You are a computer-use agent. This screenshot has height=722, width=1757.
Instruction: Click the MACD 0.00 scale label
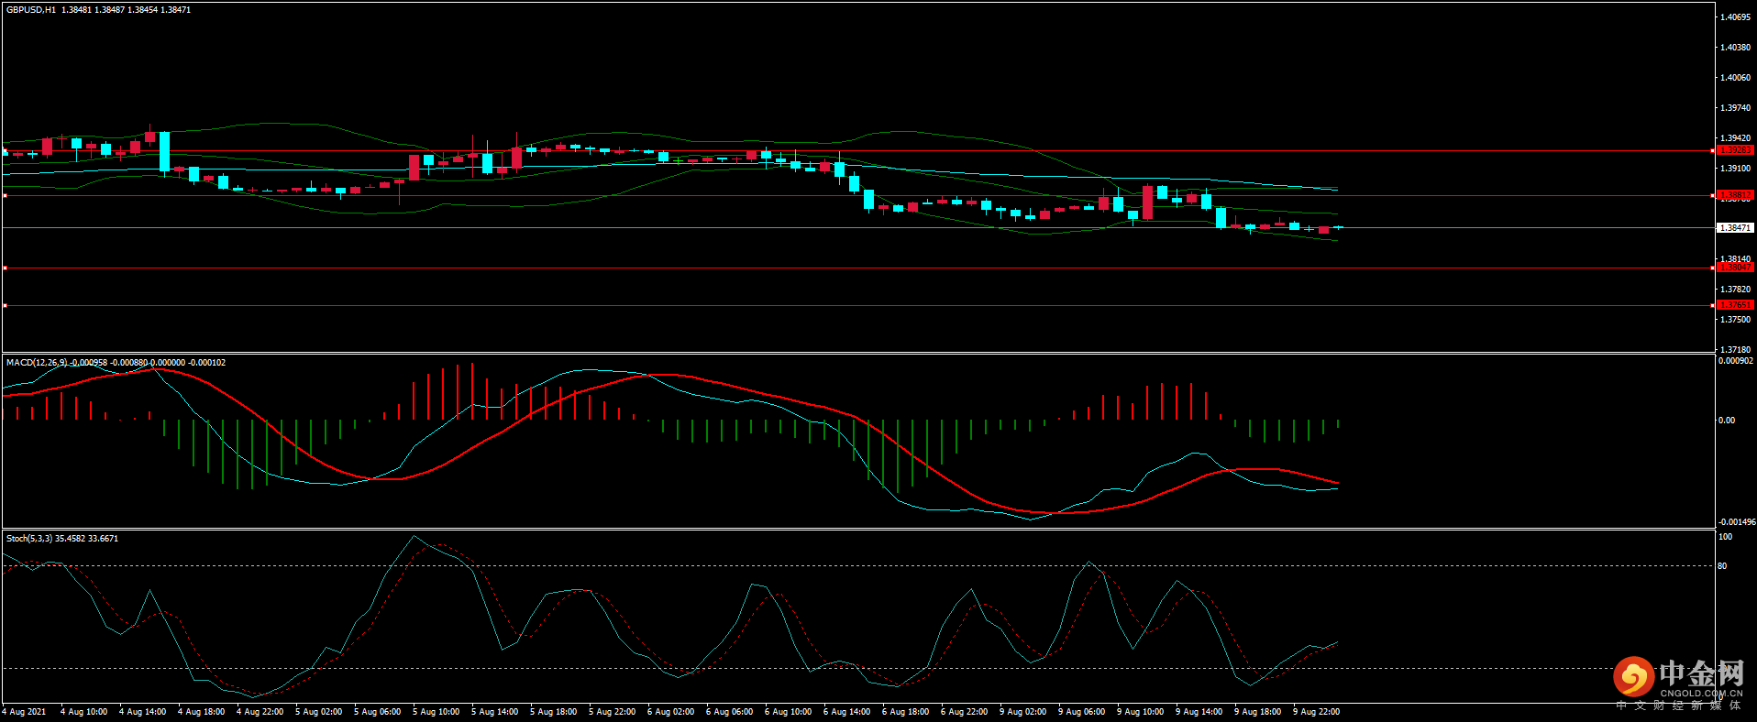1726,421
